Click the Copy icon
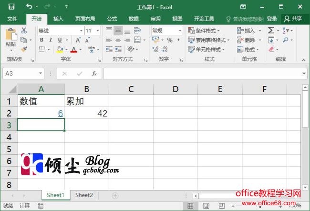 point(24,40)
